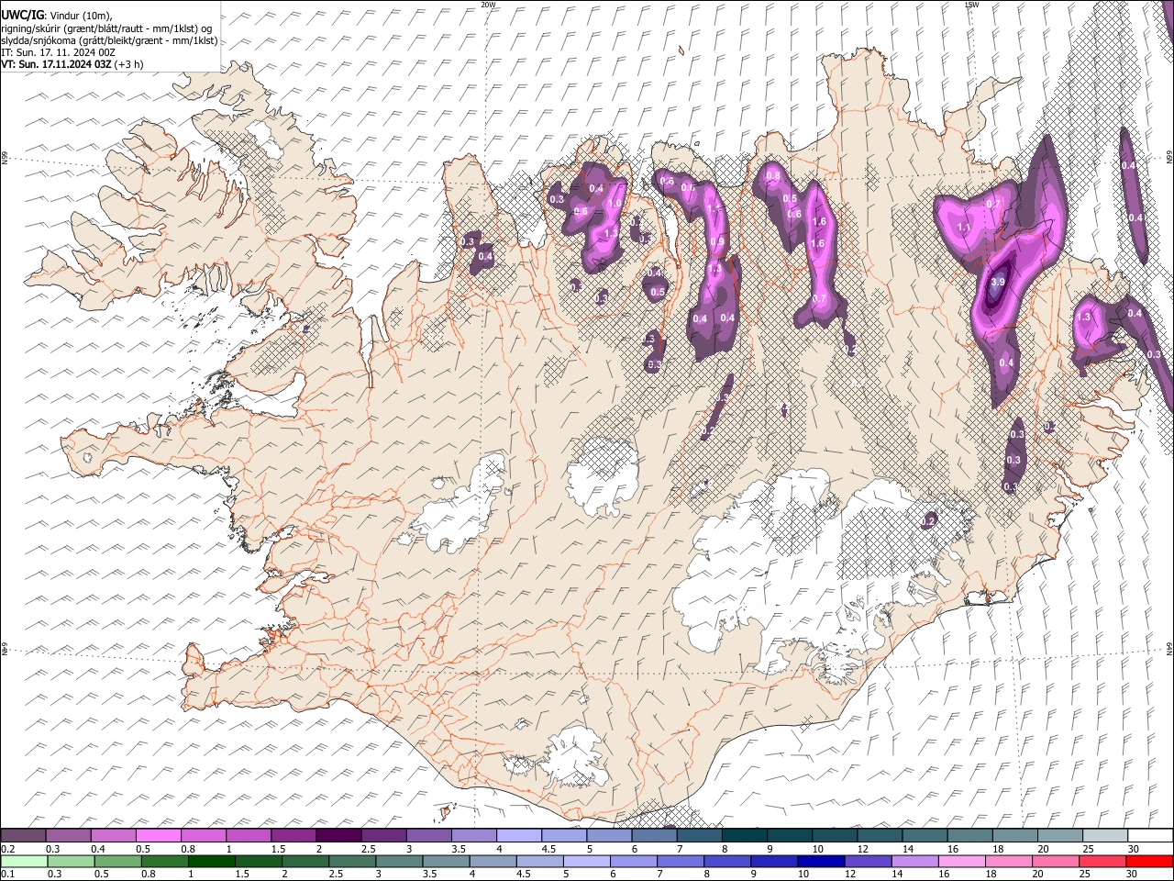Select the dark teal swatch between 8 and 9
Screen dimensions: 1174x881
pyautogui.click(x=745, y=836)
